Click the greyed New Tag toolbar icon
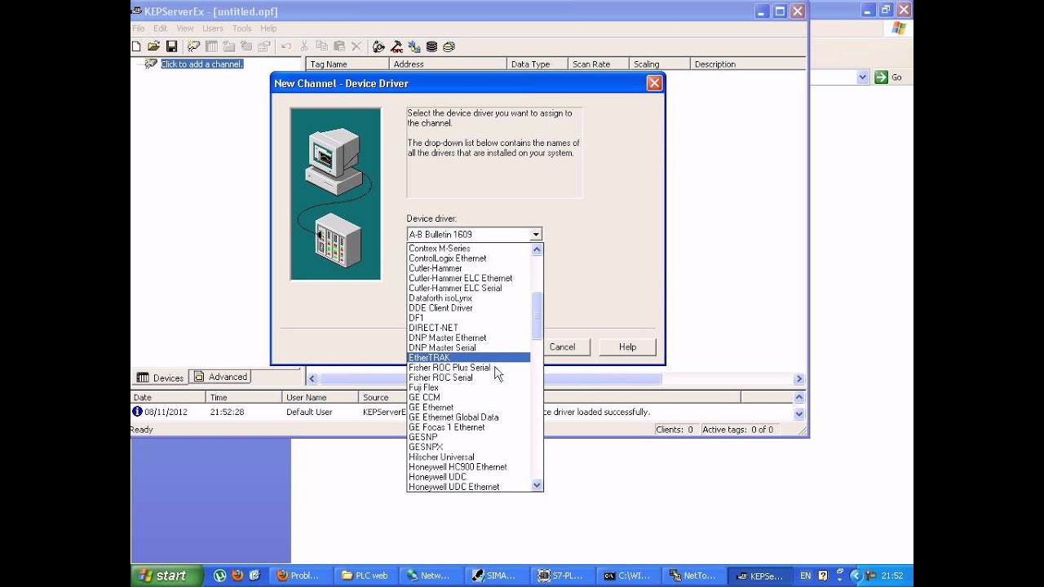The height and width of the screenshot is (587, 1044). [x=246, y=46]
